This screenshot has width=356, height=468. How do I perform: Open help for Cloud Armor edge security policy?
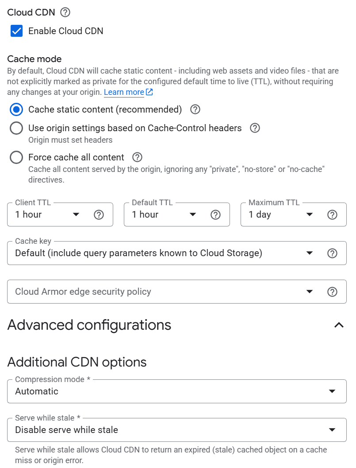click(x=332, y=292)
